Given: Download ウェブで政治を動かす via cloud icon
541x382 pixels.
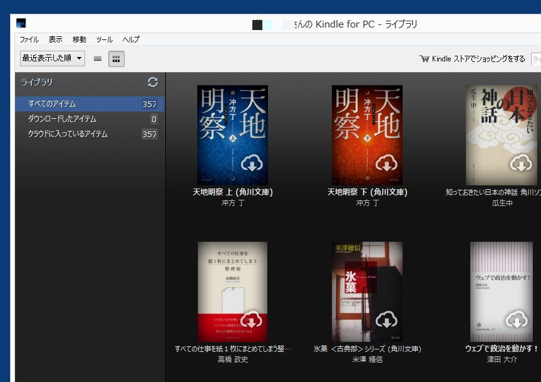Looking at the screenshot, I should [x=517, y=319].
